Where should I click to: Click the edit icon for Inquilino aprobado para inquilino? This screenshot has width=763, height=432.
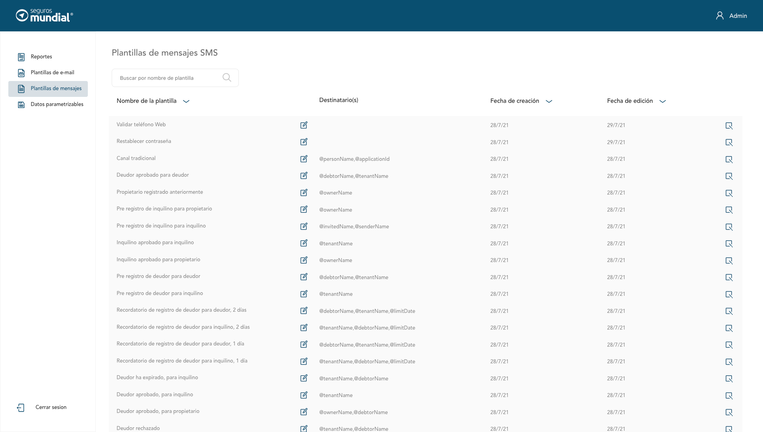coord(304,243)
